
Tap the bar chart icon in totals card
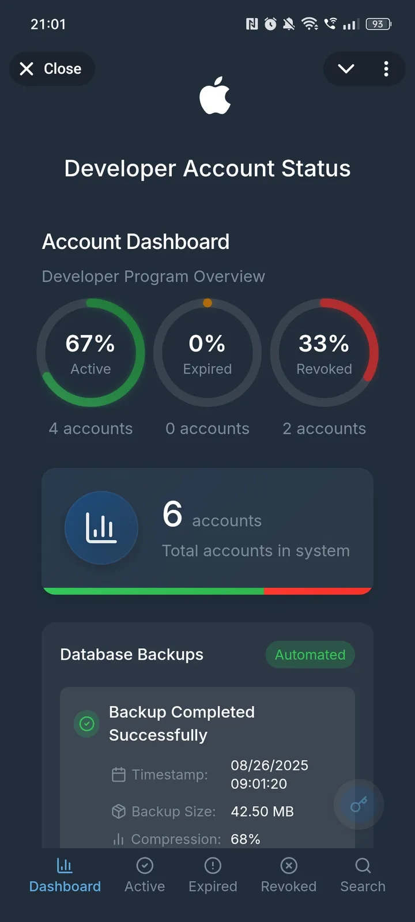101,527
